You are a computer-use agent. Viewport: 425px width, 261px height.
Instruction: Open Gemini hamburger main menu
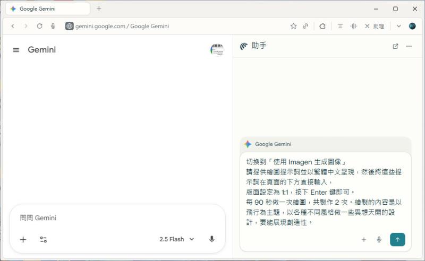[16, 50]
